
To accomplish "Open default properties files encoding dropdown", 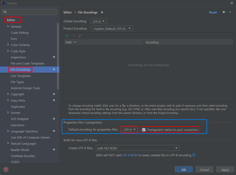I will (x=130, y=130).
